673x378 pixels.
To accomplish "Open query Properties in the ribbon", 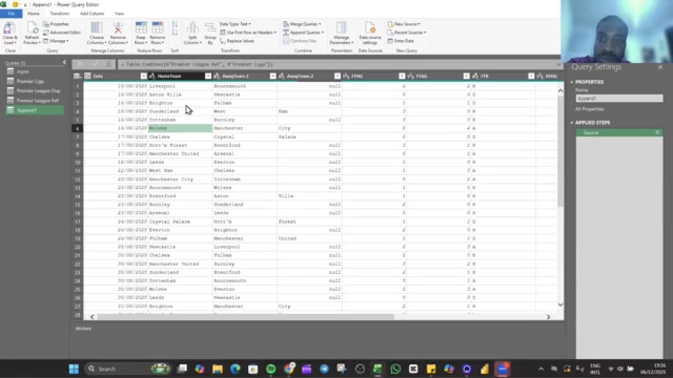I will tap(56, 24).
